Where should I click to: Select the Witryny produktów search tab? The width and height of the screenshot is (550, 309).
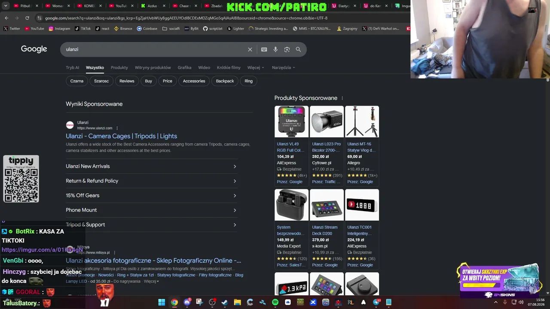pyautogui.click(x=153, y=67)
